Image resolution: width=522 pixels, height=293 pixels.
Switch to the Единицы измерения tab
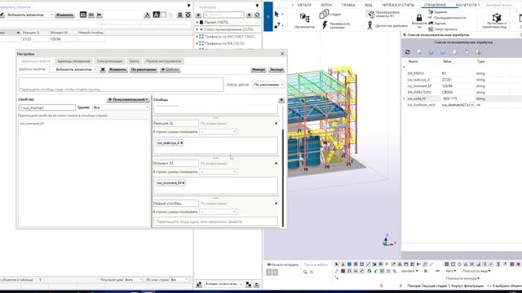(73, 61)
